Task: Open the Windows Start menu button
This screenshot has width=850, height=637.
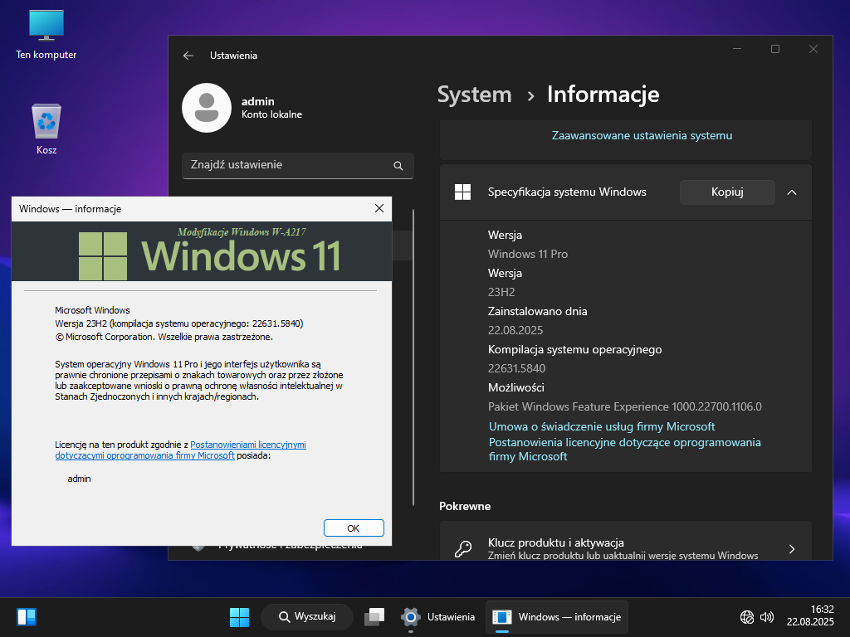Action: pyautogui.click(x=240, y=617)
